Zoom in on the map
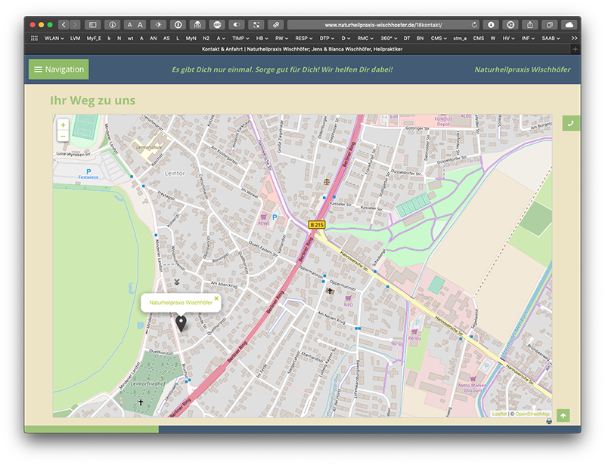Screen dimensions: 605x465 (63, 125)
